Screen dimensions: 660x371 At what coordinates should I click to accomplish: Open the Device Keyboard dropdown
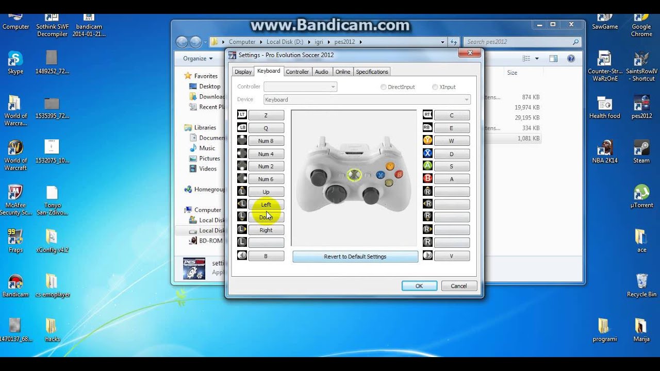click(367, 99)
